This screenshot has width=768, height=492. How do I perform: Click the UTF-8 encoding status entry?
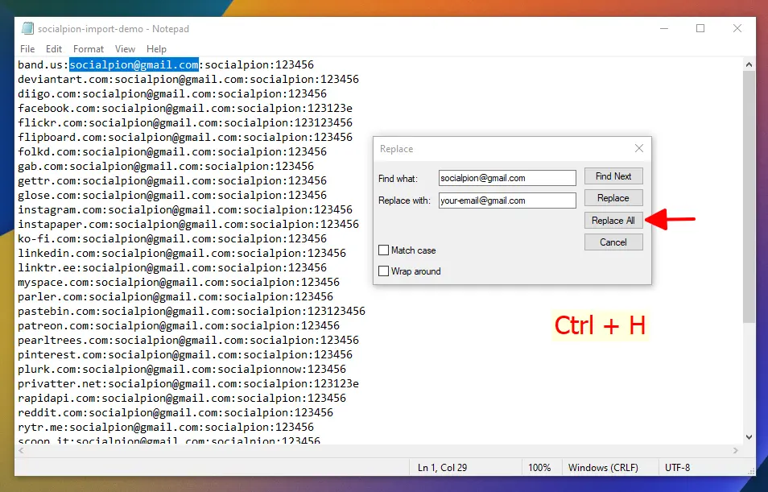[x=677, y=468]
